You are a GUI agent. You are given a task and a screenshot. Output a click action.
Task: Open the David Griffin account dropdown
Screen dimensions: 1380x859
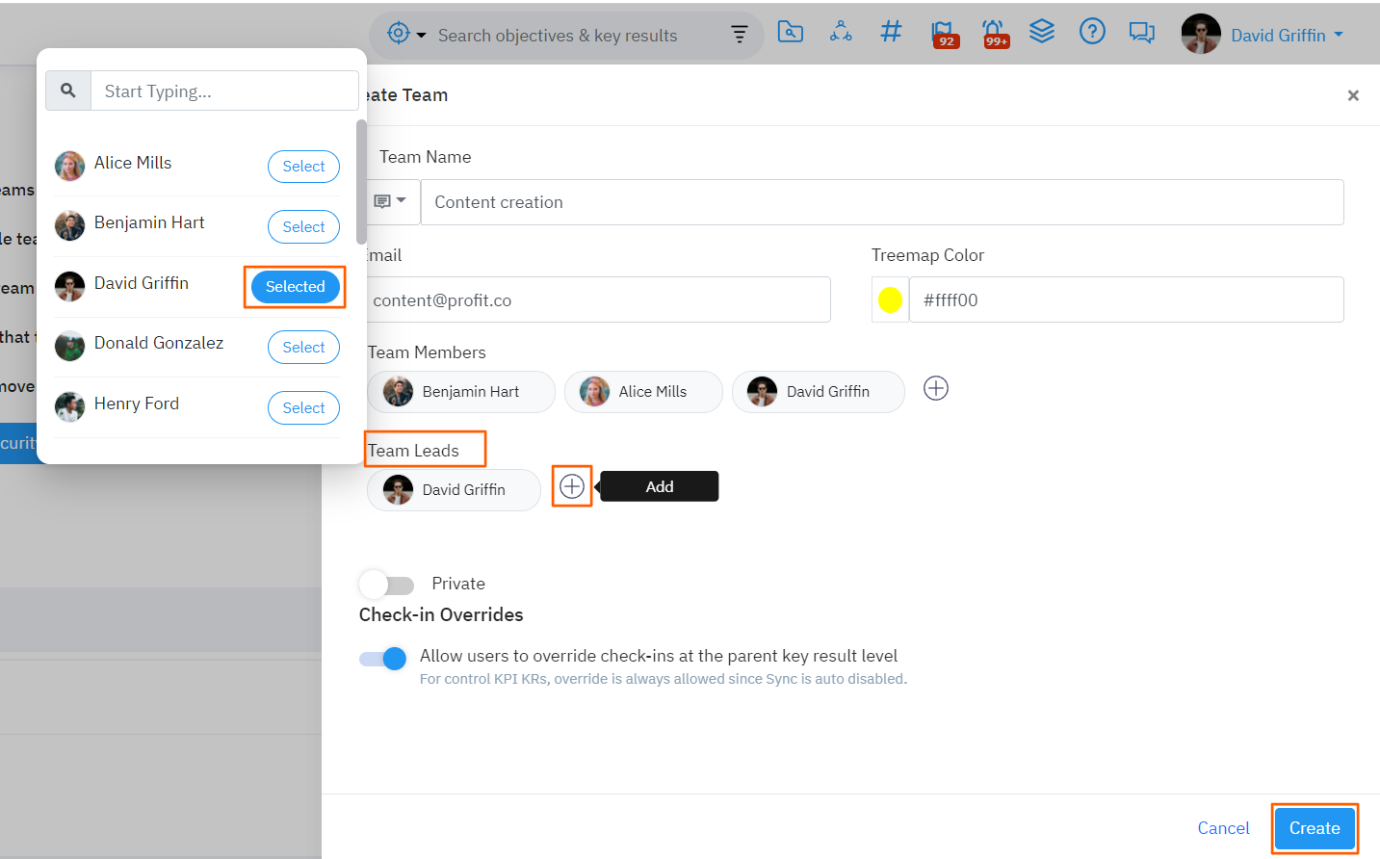tap(1287, 36)
